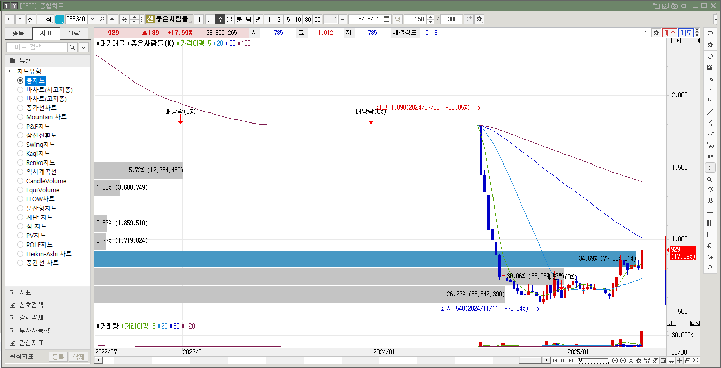Select the AUTO trendline tool
Viewport: 721px width, 368px height.
pyautogui.click(x=710, y=123)
